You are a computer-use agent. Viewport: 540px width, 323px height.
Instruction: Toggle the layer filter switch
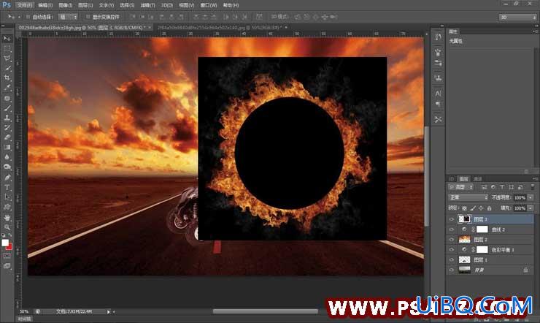(533, 187)
